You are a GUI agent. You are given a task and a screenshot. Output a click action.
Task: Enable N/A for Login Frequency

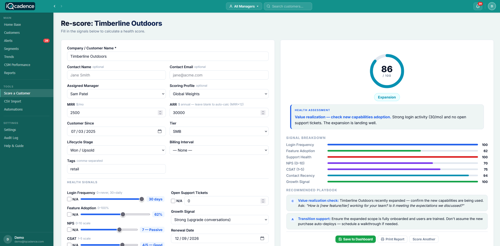click(x=69, y=199)
